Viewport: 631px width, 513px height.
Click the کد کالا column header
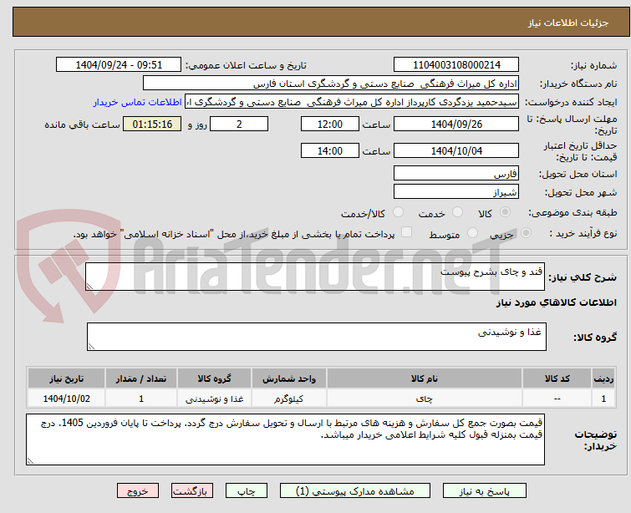tap(557, 378)
